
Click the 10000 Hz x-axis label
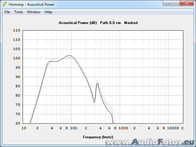click(173, 128)
